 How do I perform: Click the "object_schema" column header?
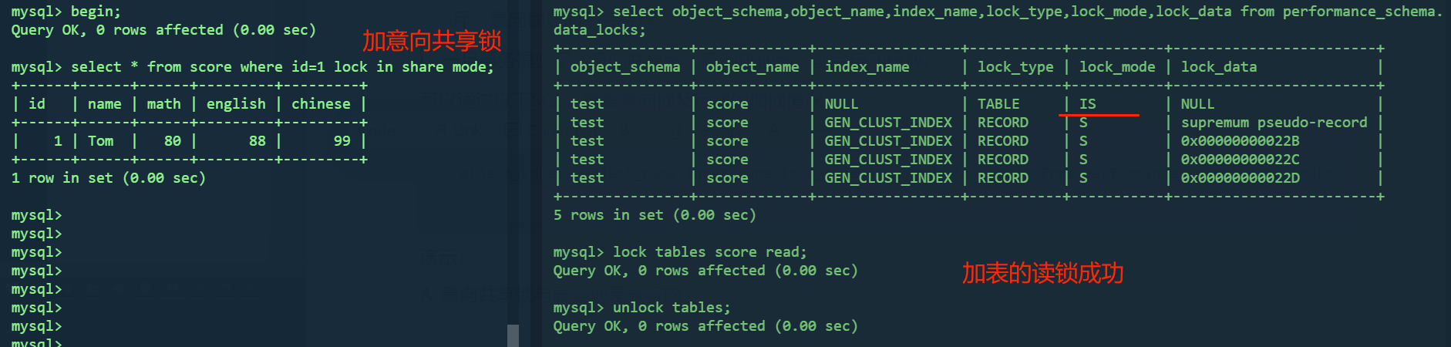625,67
